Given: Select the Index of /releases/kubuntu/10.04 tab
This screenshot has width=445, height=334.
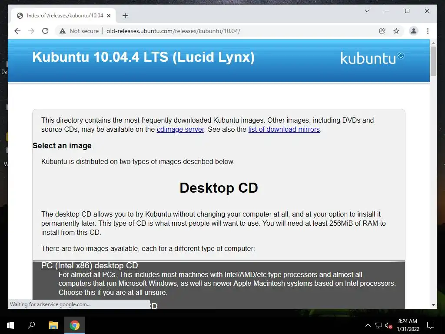Looking at the screenshot, I should (63, 16).
